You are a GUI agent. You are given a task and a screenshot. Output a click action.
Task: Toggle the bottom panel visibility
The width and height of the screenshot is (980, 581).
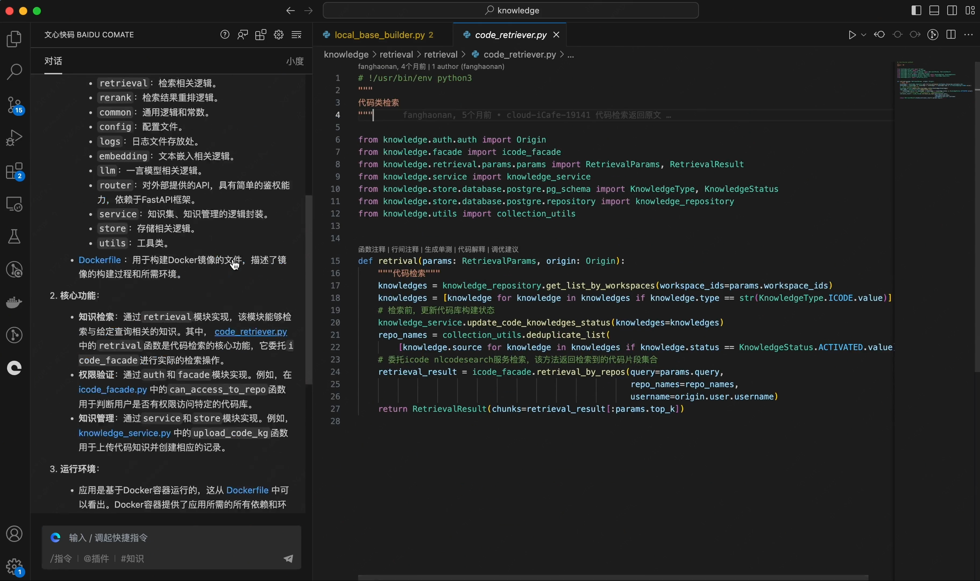(x=934, y=10)
